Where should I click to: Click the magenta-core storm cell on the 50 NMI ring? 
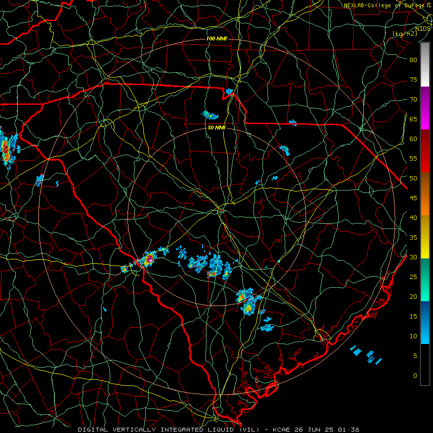[150, 259]
